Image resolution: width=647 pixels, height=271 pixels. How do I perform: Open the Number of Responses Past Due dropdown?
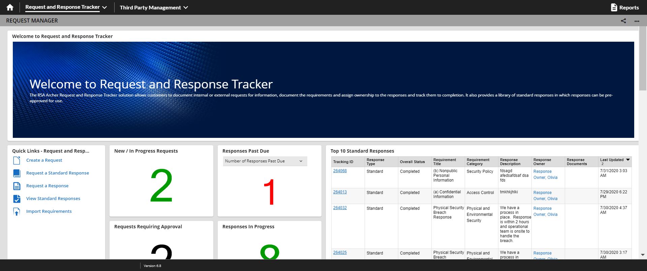click(x=265, y=161)
